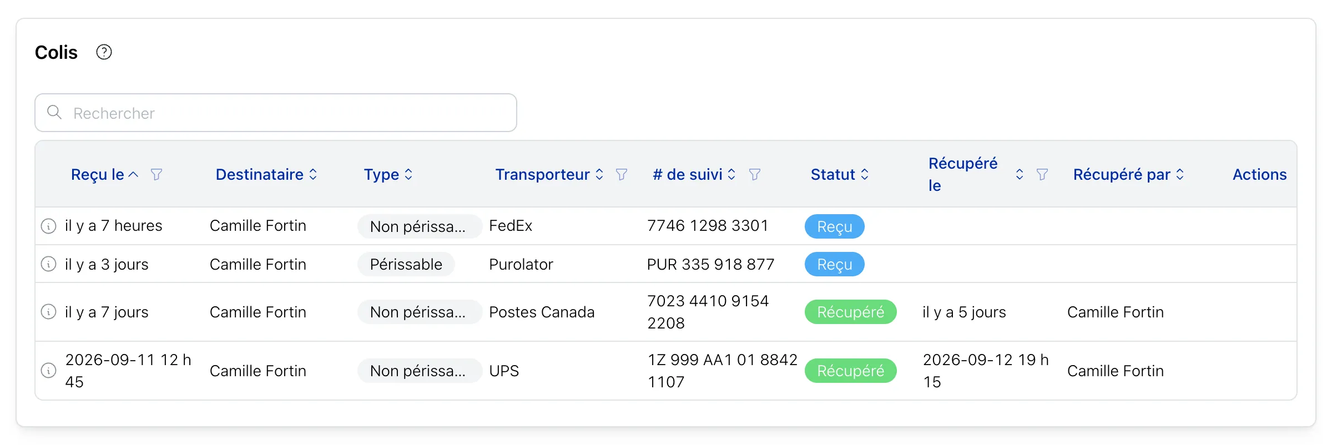Select tracking number 1Z 999 AA1 01 8842 1107

pyautogui.click(x=723, y=371)
